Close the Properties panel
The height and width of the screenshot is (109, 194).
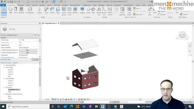click(x=40, y=23)
